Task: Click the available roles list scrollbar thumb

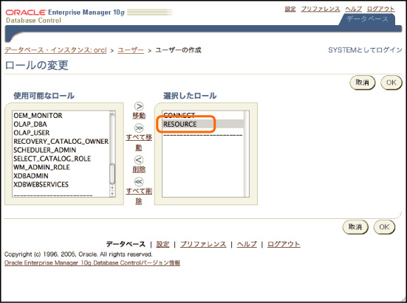Action: pyautogui.click(x=112, y=174)
